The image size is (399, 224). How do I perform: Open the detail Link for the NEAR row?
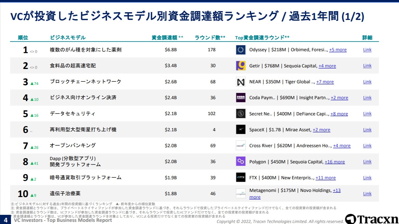367,82
